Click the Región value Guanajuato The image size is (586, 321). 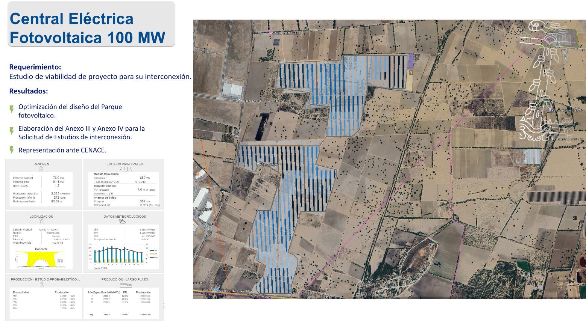click(x=53, y=233)
